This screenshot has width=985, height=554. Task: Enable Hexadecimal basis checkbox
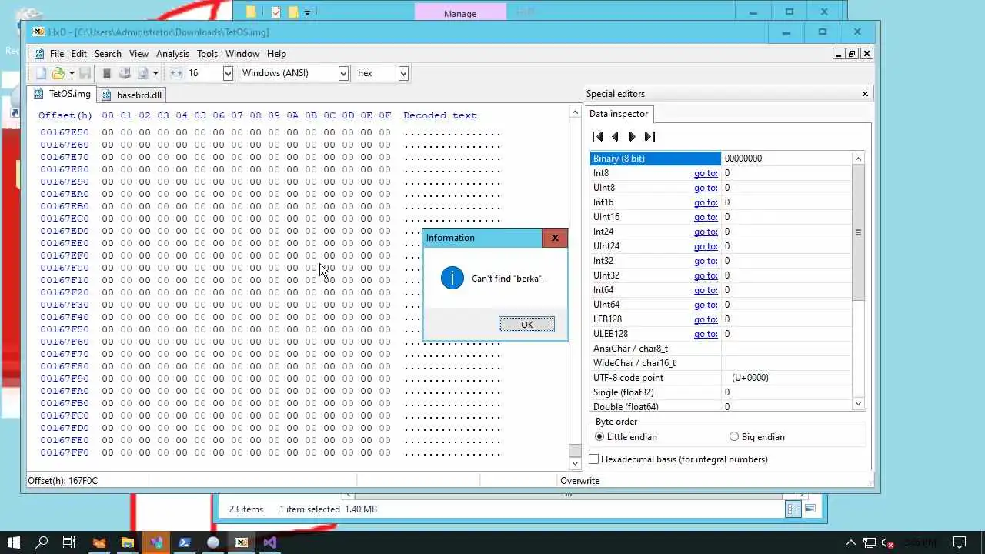[594, 459]
